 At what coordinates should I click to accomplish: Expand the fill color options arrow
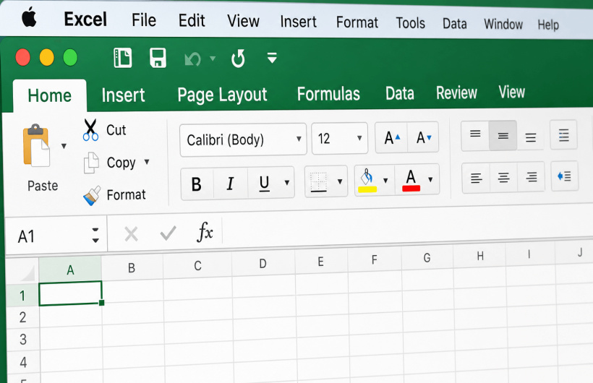(385, 181)
